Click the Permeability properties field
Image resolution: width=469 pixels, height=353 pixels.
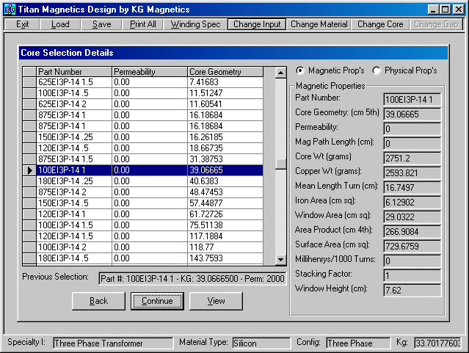tap(412, 129)
